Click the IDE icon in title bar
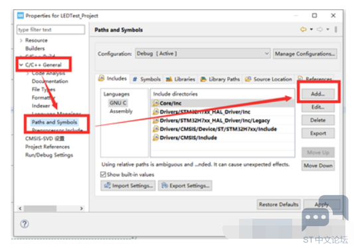The width and height of the screenshot is (354, 250). pyautogui.click(x=21, y=15)
